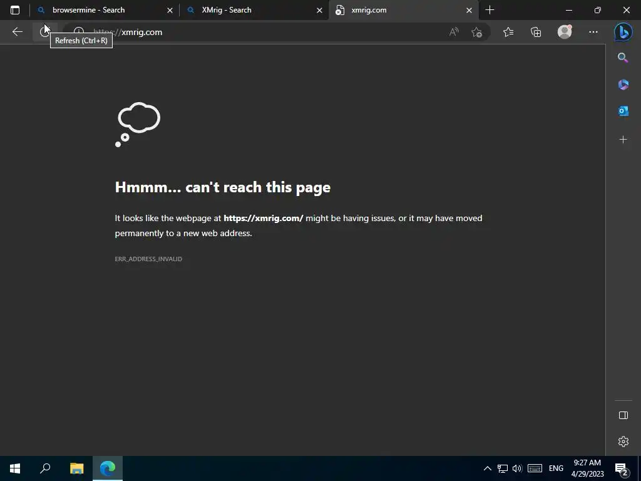Image resolution: width=641 pixels, height=481 pixels.
Task: Open Outlook sidebar icon
Action: click(x=623, y=111)
